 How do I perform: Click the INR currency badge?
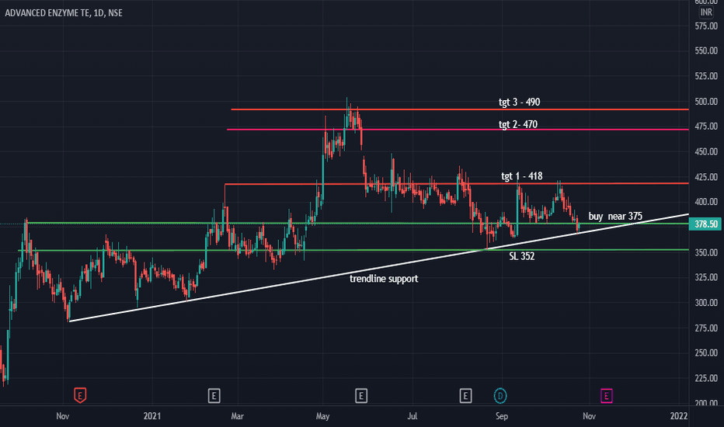coord(706,12)
